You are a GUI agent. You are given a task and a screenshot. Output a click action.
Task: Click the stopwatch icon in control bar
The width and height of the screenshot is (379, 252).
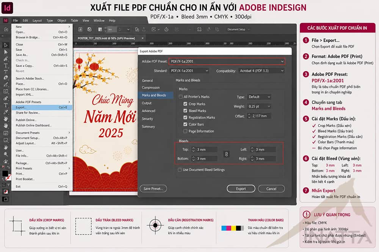coord(166,29)
